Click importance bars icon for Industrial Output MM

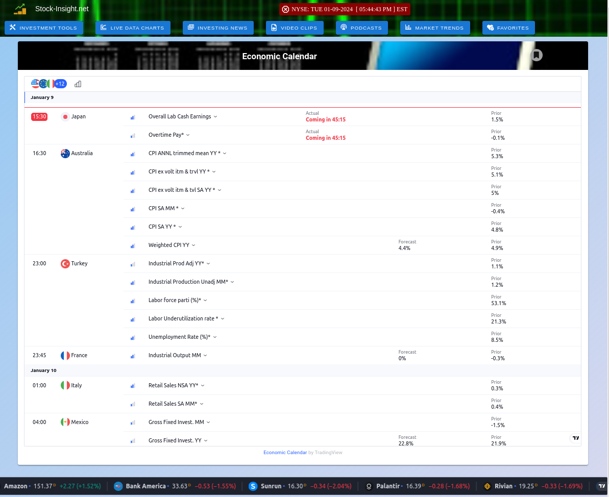click(x=133, y=356)
